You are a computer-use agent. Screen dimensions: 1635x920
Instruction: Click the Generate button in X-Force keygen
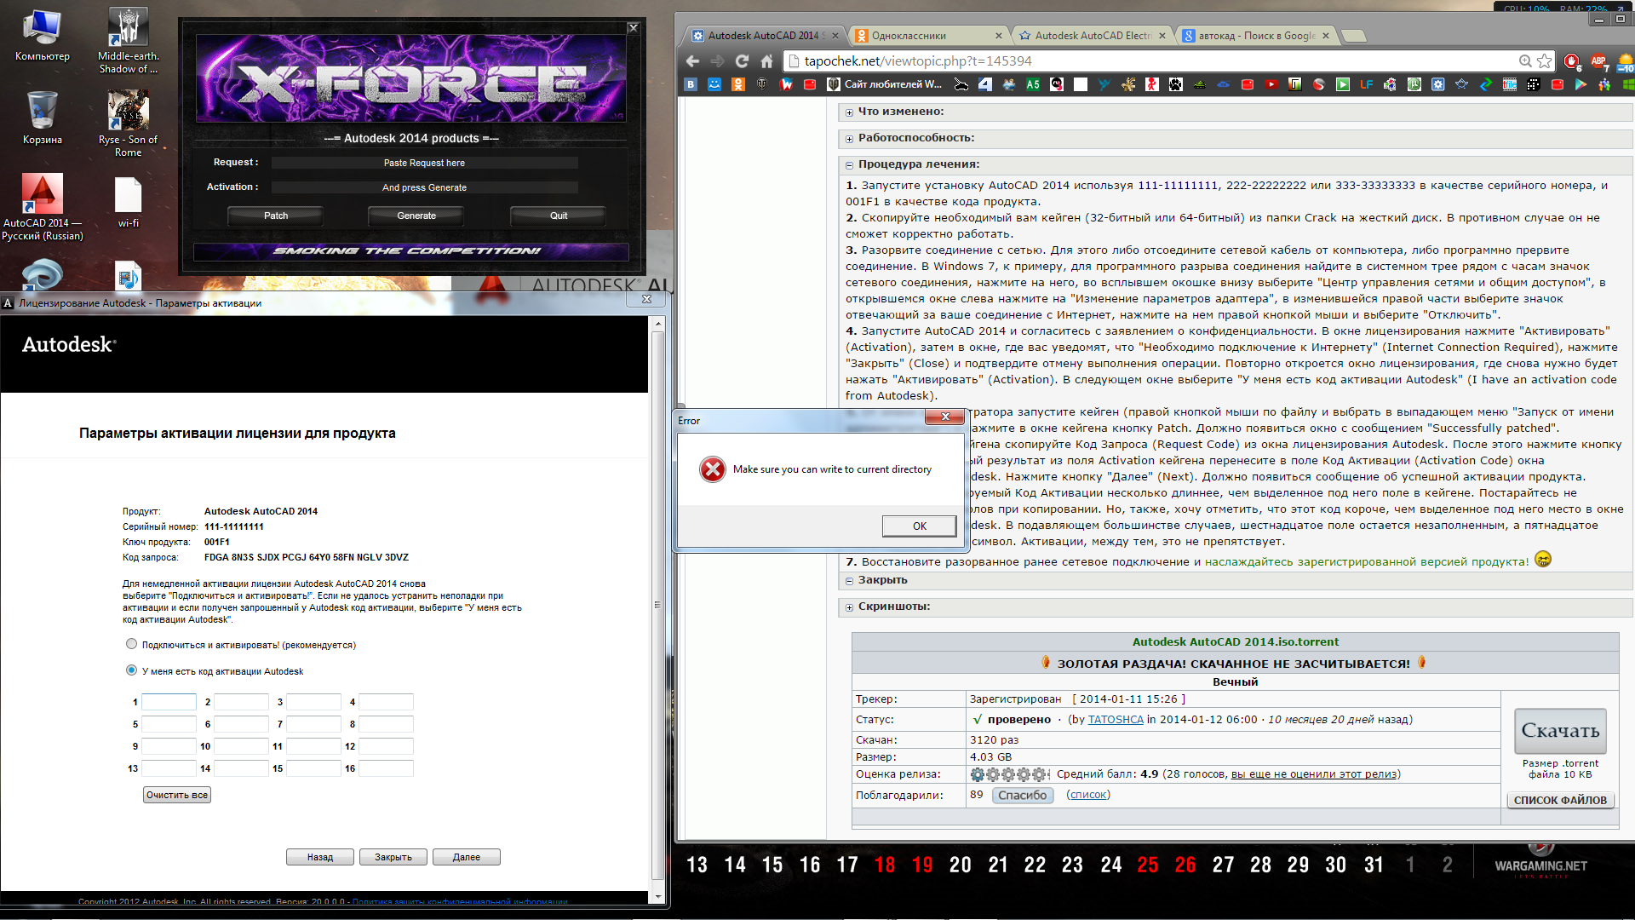pos(415,216)
